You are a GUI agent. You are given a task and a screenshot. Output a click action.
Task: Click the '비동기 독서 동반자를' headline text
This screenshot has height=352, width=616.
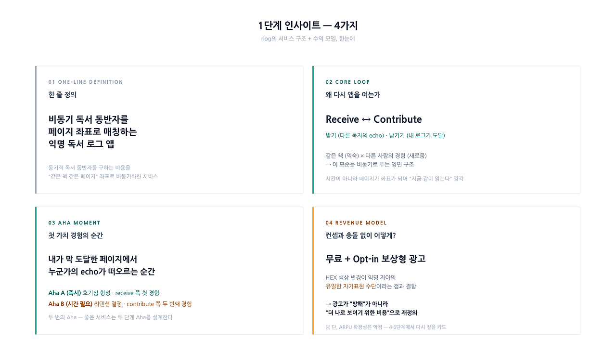click(89, 119)
